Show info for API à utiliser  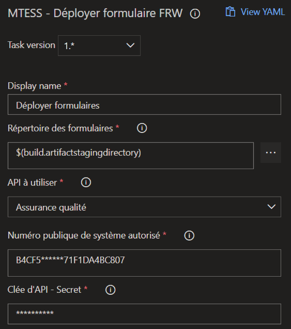(86, 182)
